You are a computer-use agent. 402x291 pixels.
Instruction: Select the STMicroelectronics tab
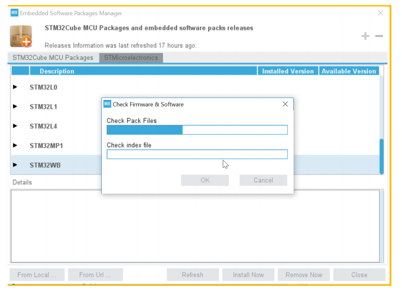(x=131, y=58)
